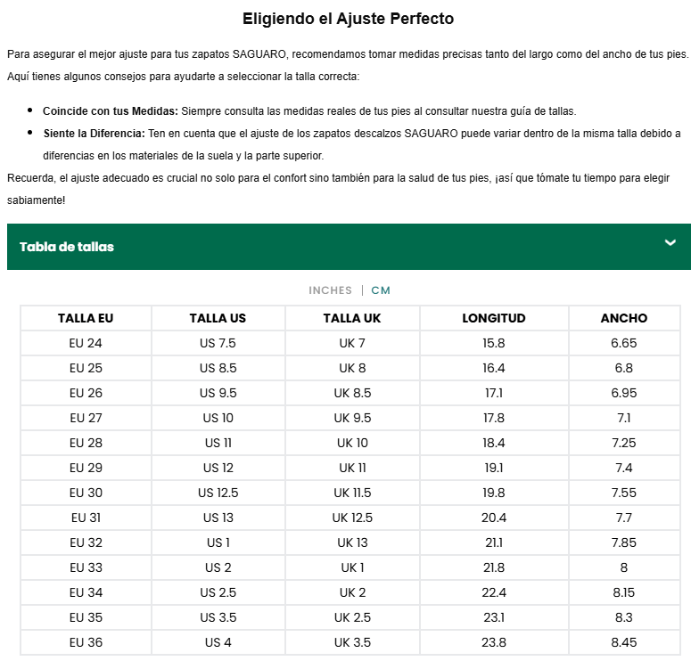Viewport: 691px width, 661px height.
Task: Click the UK 13 cell
Action: 352,543
